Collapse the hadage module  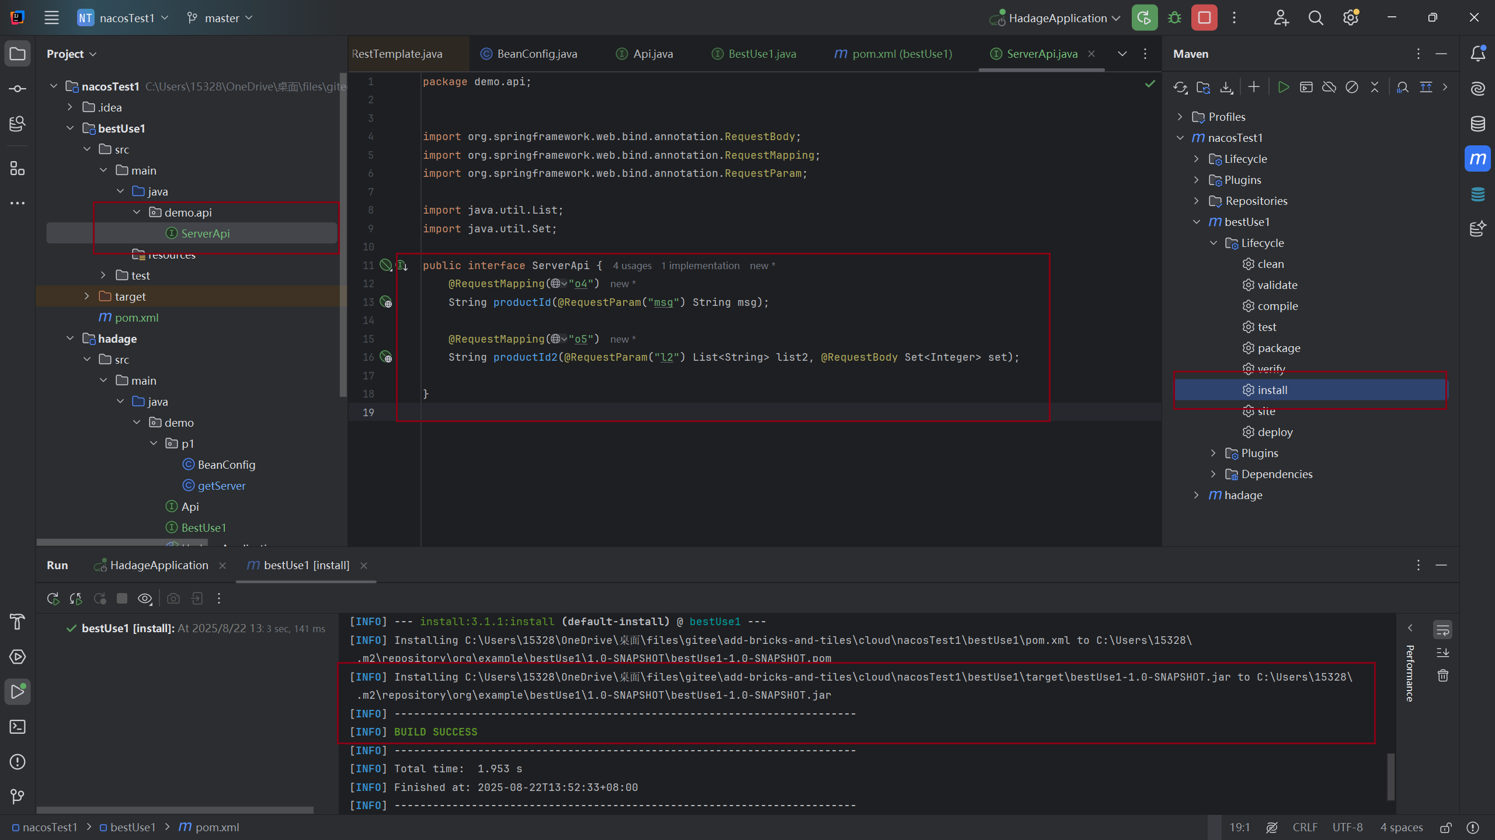coord(69,339)
